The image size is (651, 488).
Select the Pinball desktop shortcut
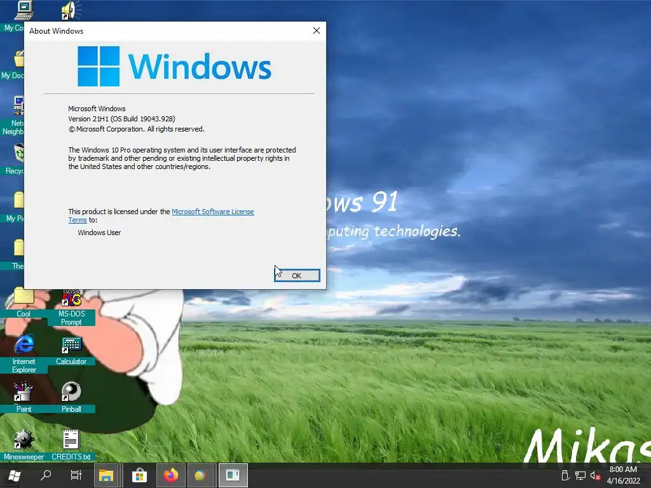[x=71, y=397]
